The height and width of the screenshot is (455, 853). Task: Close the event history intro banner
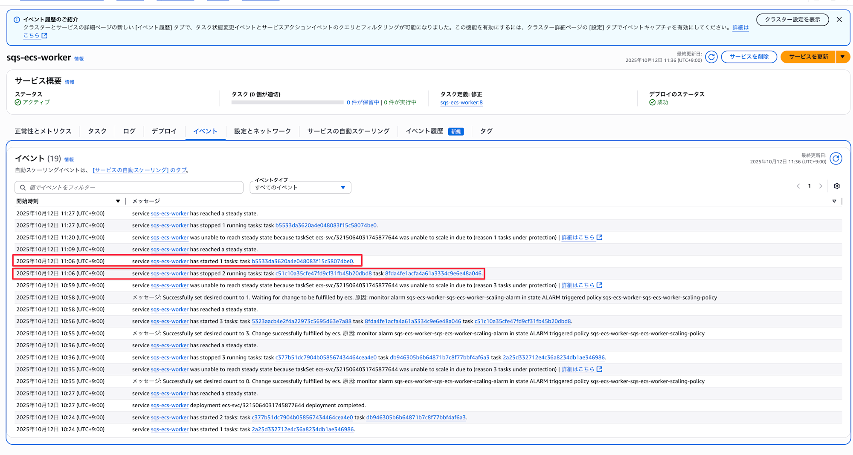pos(839,20)
